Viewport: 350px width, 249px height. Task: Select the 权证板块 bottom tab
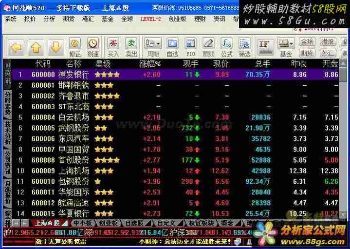point(201,223)
